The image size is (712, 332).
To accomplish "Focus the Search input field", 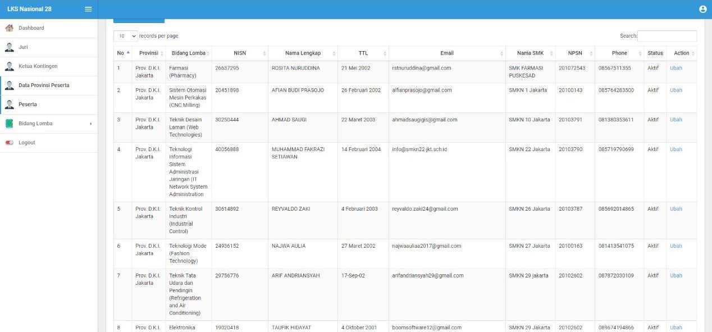I will [x=667, y=36].
